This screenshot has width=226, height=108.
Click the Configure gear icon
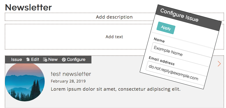click(x=64, y=60)
